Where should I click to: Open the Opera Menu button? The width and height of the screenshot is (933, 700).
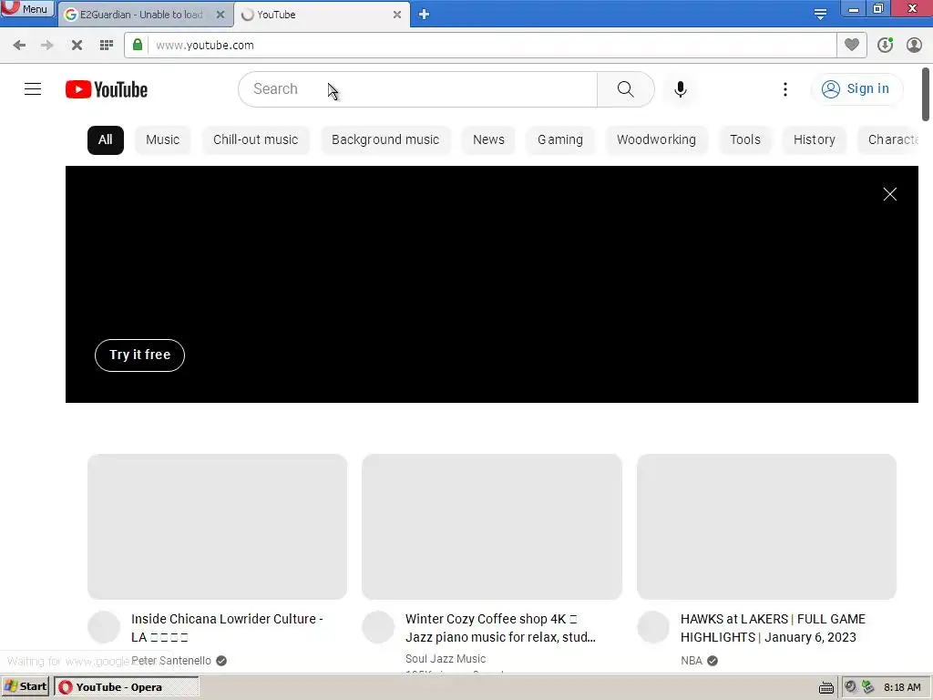click(26, 9)
